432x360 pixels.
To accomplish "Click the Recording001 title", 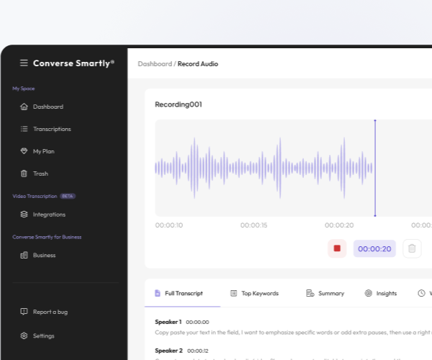I will [179, 104].
